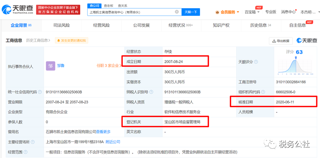This screenshot has width=320, height=158.
Task: Click the address 上海市宝山区市一路199号1楼2318A
Action: pyautogui.click(x=75, y=142)
